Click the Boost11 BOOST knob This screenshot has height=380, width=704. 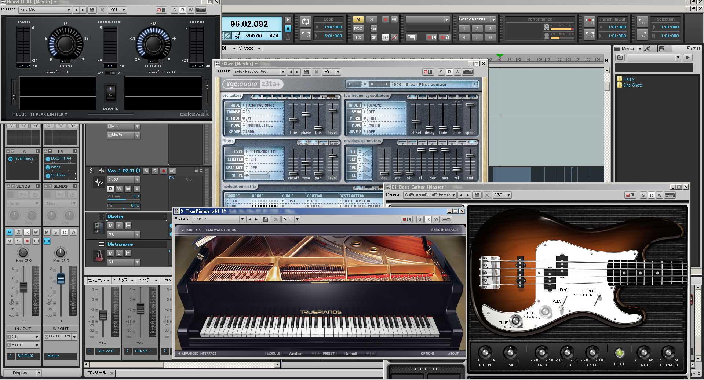tap(65, 44)
